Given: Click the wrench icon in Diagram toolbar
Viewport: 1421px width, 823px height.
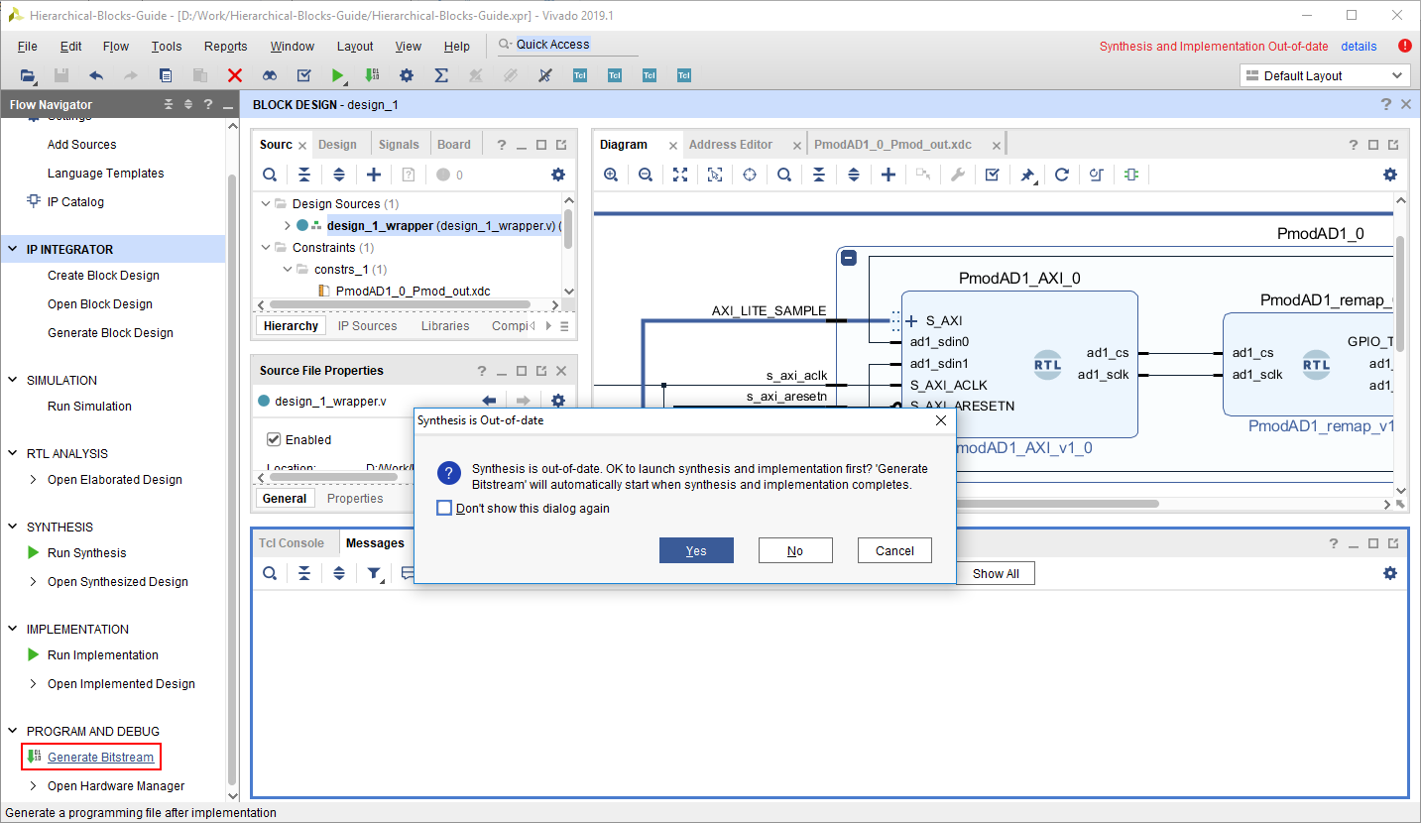Looking at the screenshot, I should point(957,175).
